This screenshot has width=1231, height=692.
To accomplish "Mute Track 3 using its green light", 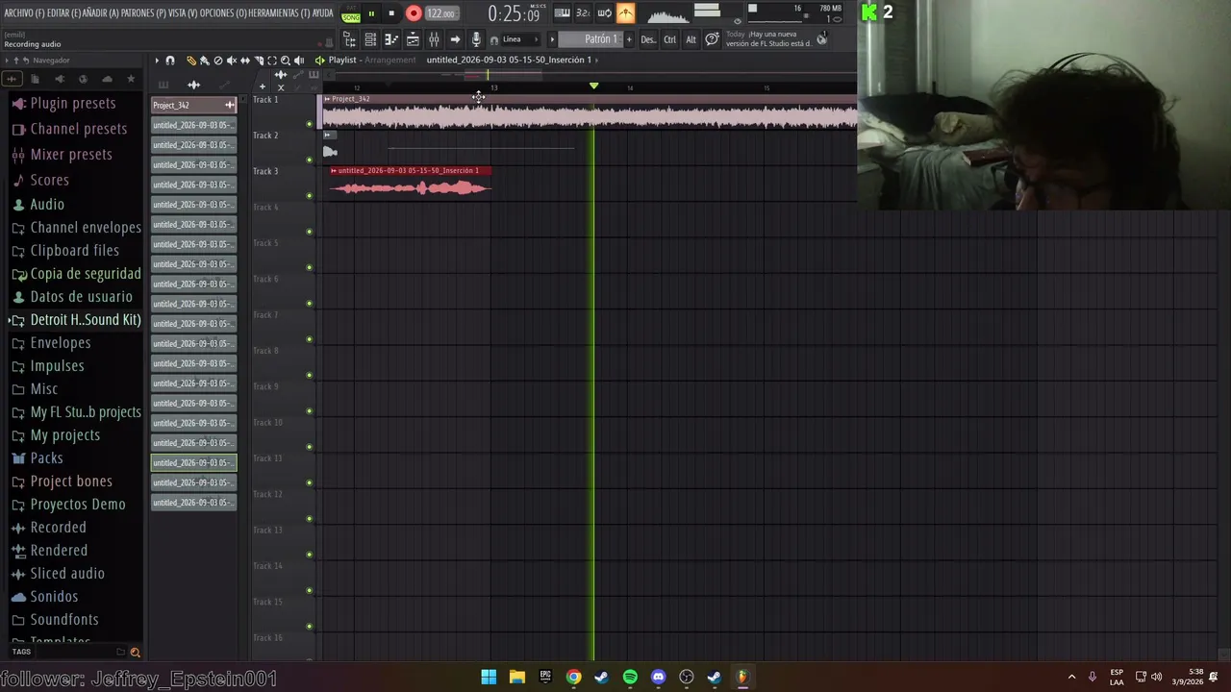I will (309, 196).
